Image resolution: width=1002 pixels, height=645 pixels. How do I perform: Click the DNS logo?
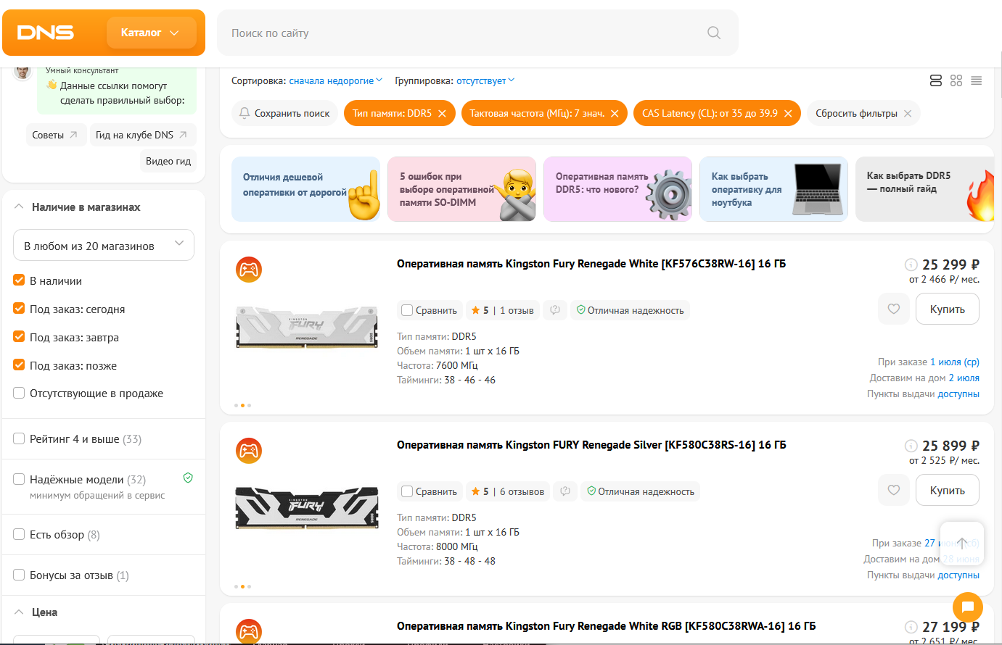[x=45, y=33]
